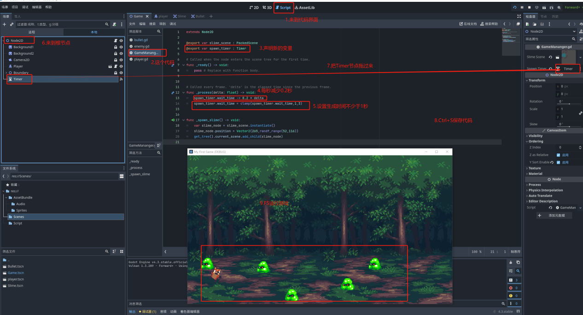Viewport: 583px width, 315px height.
Task: Stop the running project
Action: point(530,7)
